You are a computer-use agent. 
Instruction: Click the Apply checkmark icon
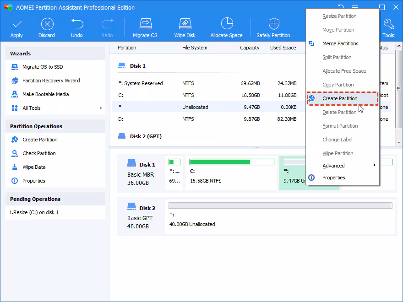click(x=17, y=24)
